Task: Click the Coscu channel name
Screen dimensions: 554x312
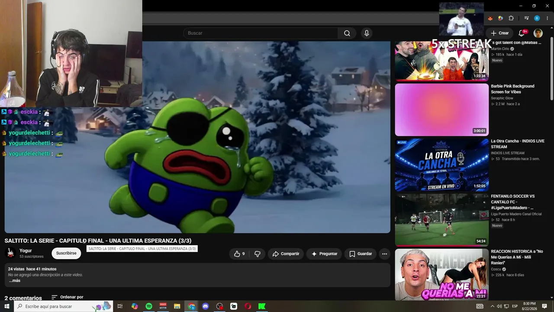Action: pyautogui.click(x=496, y=269)
